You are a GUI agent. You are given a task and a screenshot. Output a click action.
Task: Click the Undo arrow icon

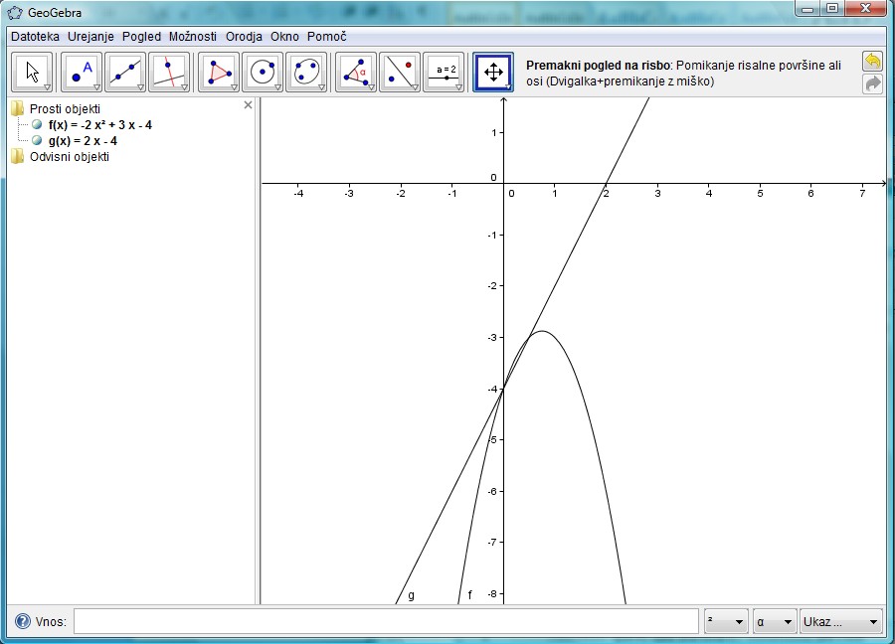pyautogui.click(x=872, y=62)
